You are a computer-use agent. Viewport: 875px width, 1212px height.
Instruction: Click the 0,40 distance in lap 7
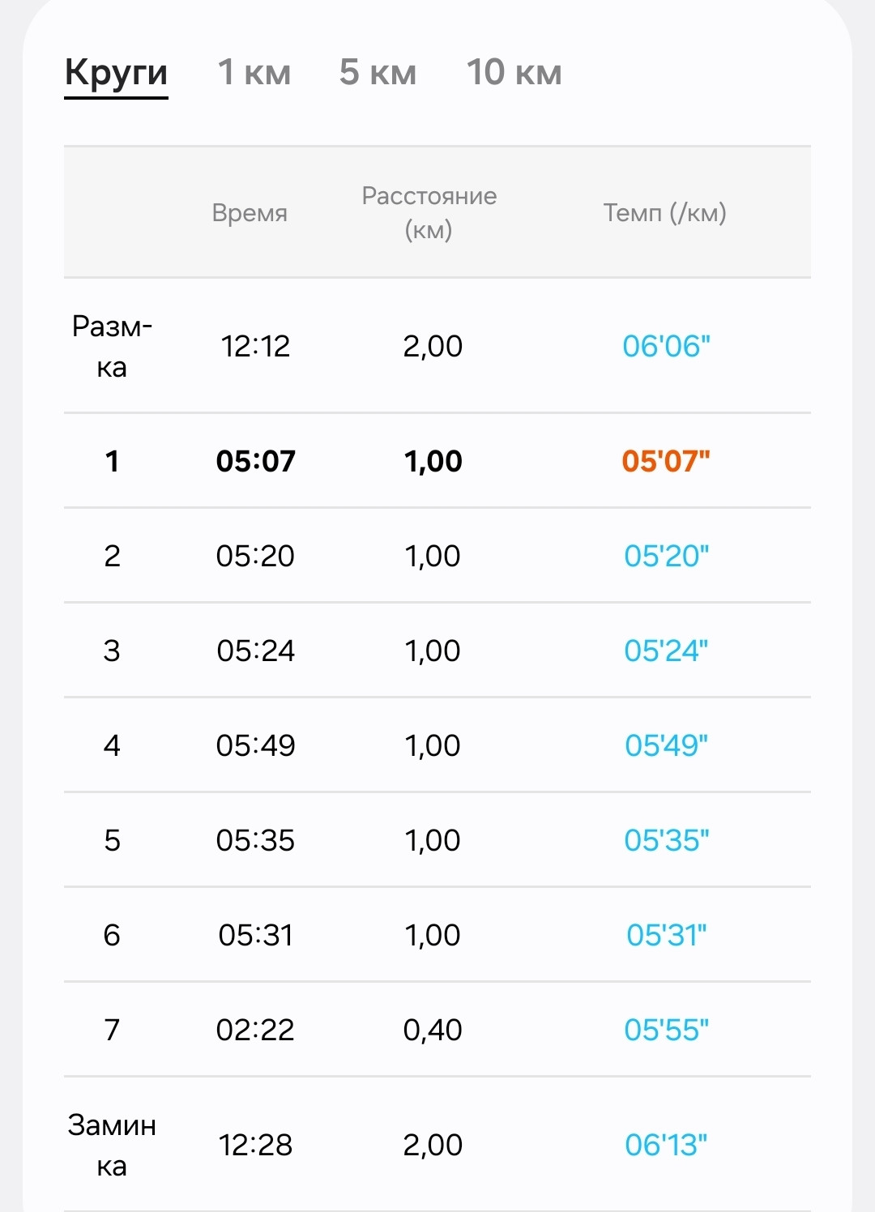tap(433, 1030)
